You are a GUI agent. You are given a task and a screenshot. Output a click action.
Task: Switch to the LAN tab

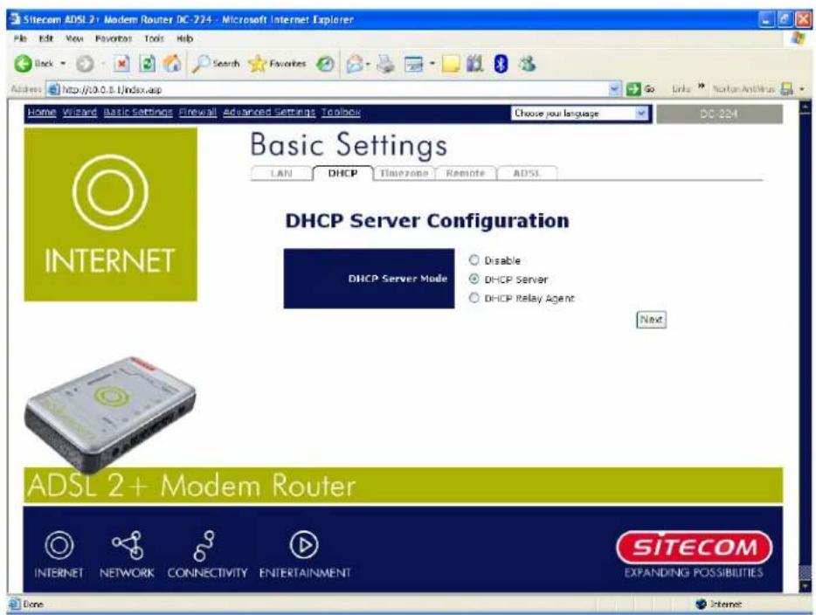pos(281,173)
